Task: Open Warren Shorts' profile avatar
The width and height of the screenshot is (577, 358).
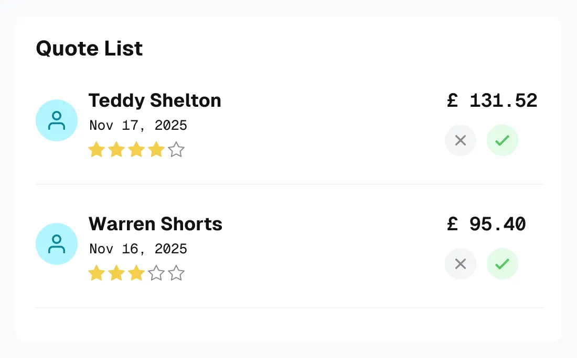Action: click(x=57, y=244)
